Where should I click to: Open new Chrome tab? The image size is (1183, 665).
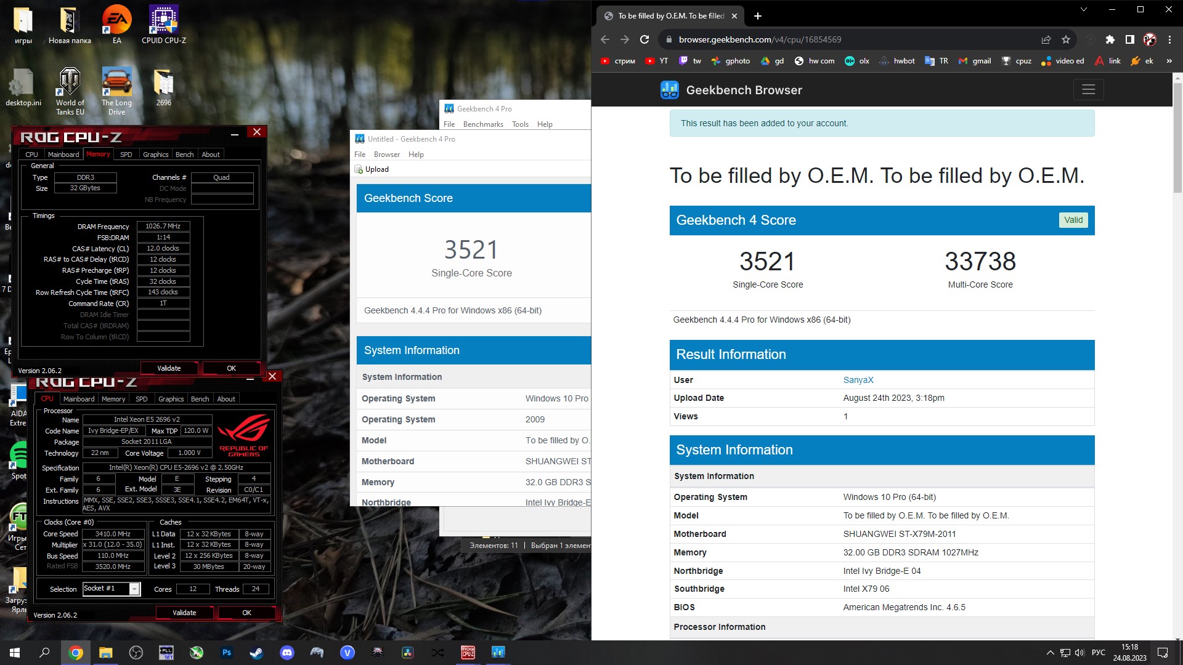tap(758, 16)
